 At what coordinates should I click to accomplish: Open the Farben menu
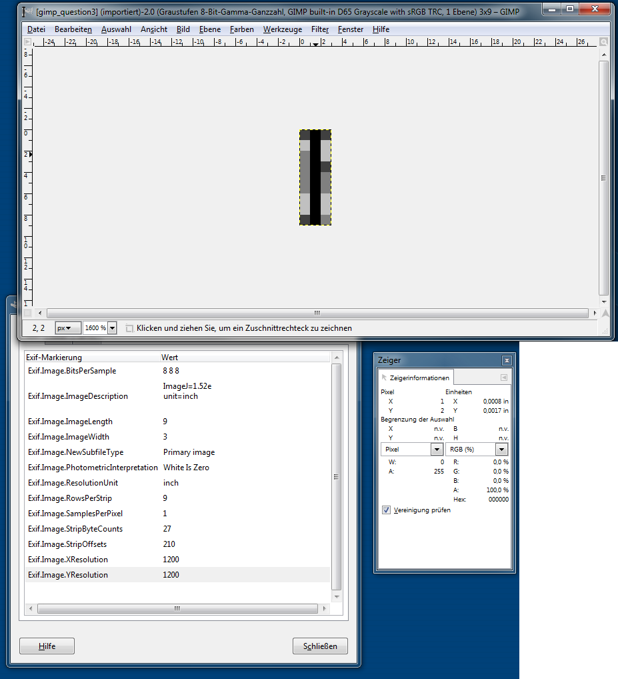(x=241, y=29)
